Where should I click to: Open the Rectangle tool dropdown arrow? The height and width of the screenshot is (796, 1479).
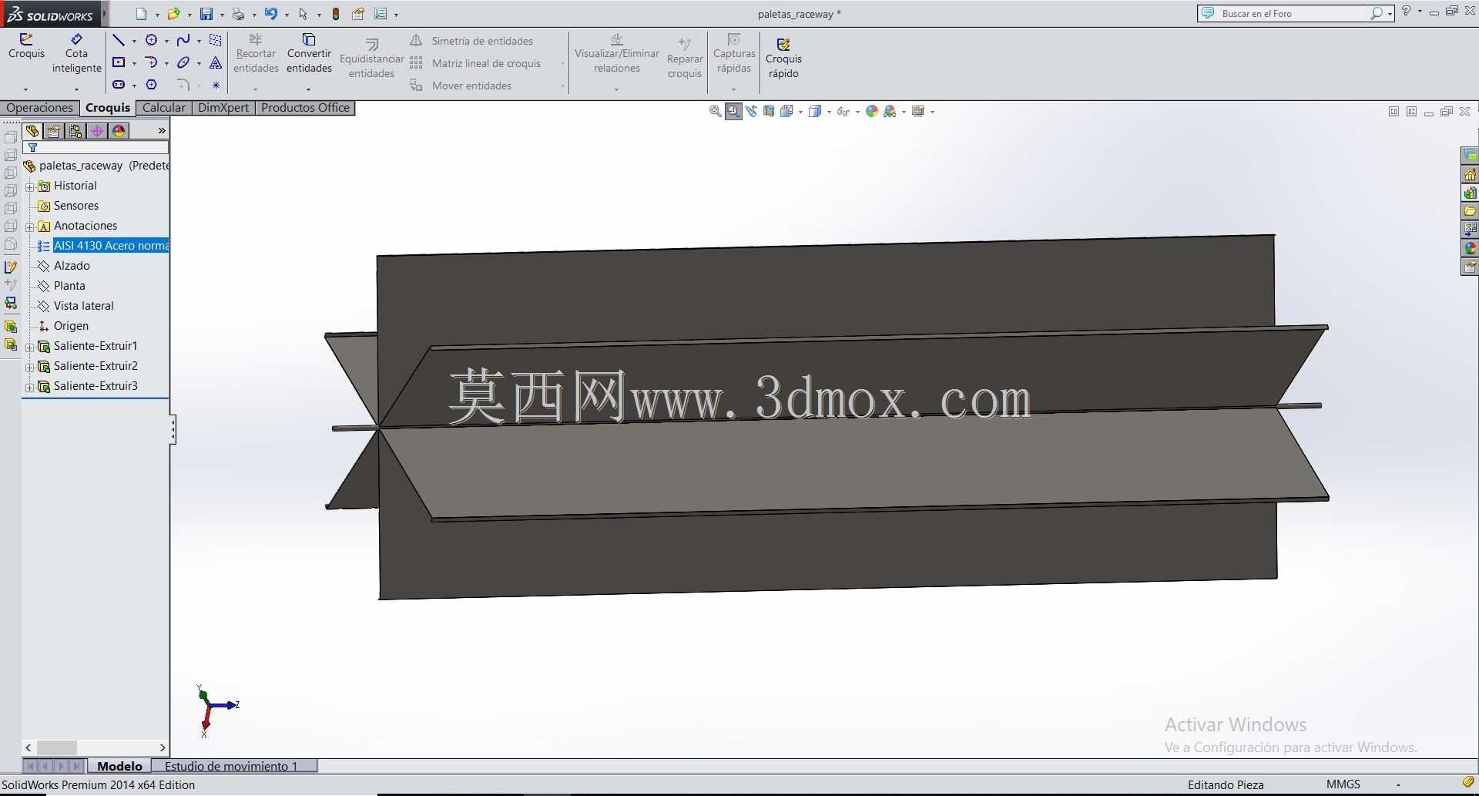tap(134, 63)
